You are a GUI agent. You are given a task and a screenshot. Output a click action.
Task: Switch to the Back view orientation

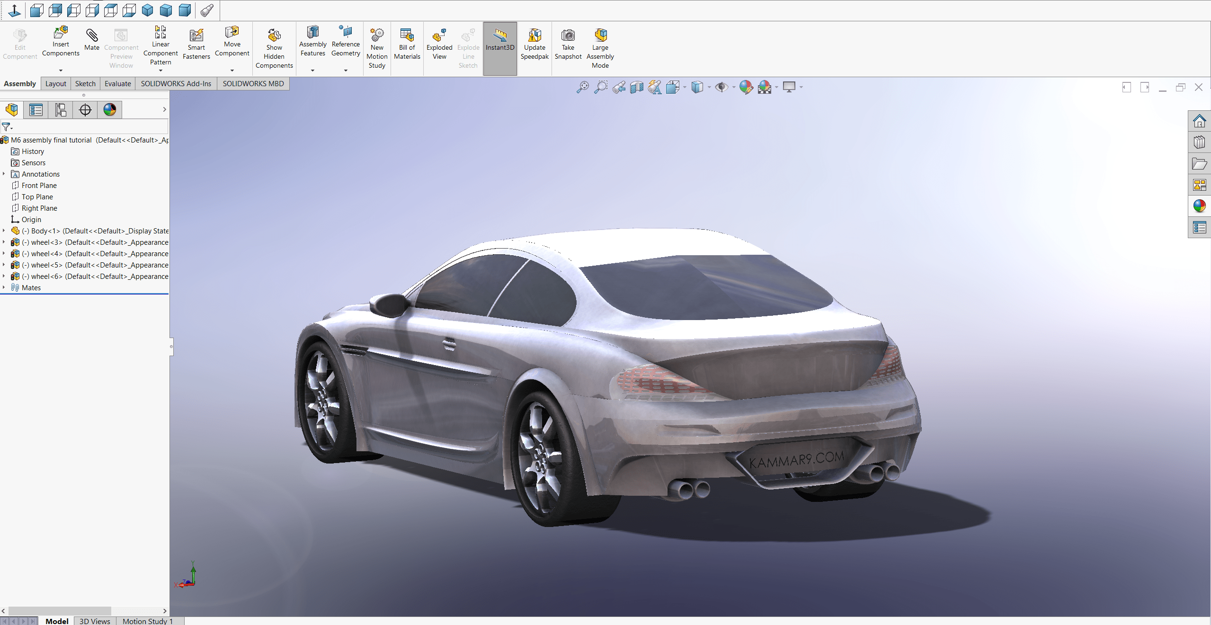55,10
